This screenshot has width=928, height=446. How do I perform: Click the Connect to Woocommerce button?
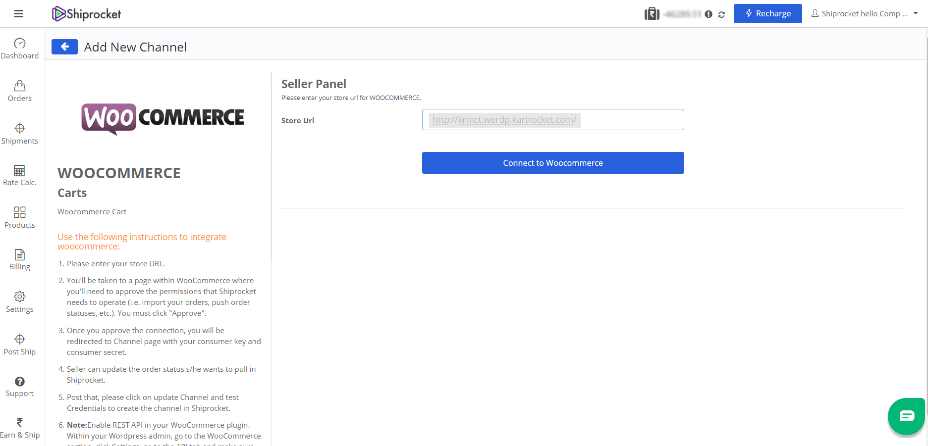552,162
